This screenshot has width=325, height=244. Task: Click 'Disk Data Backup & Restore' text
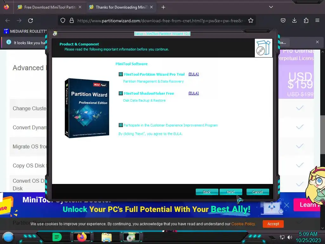144,100
